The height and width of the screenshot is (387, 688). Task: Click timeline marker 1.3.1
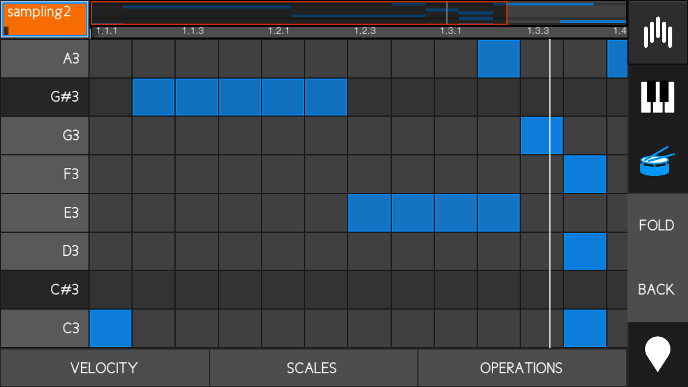click(x=451, y=31)
